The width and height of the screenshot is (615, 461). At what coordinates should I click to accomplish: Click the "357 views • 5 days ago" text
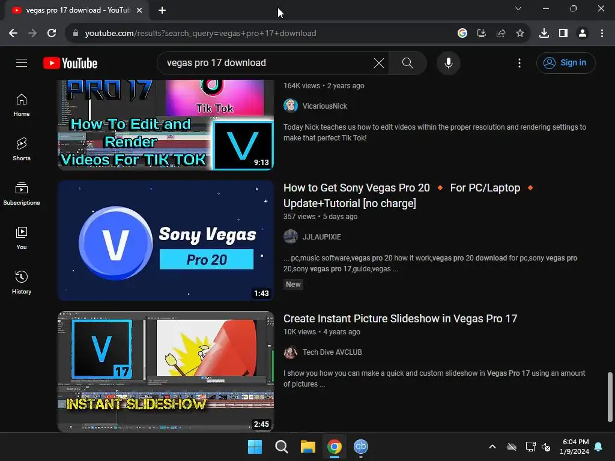[321, 216]
